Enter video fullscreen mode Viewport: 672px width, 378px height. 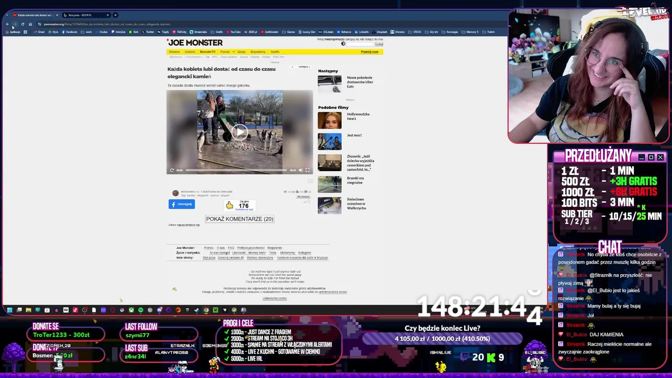click(308, 170)
